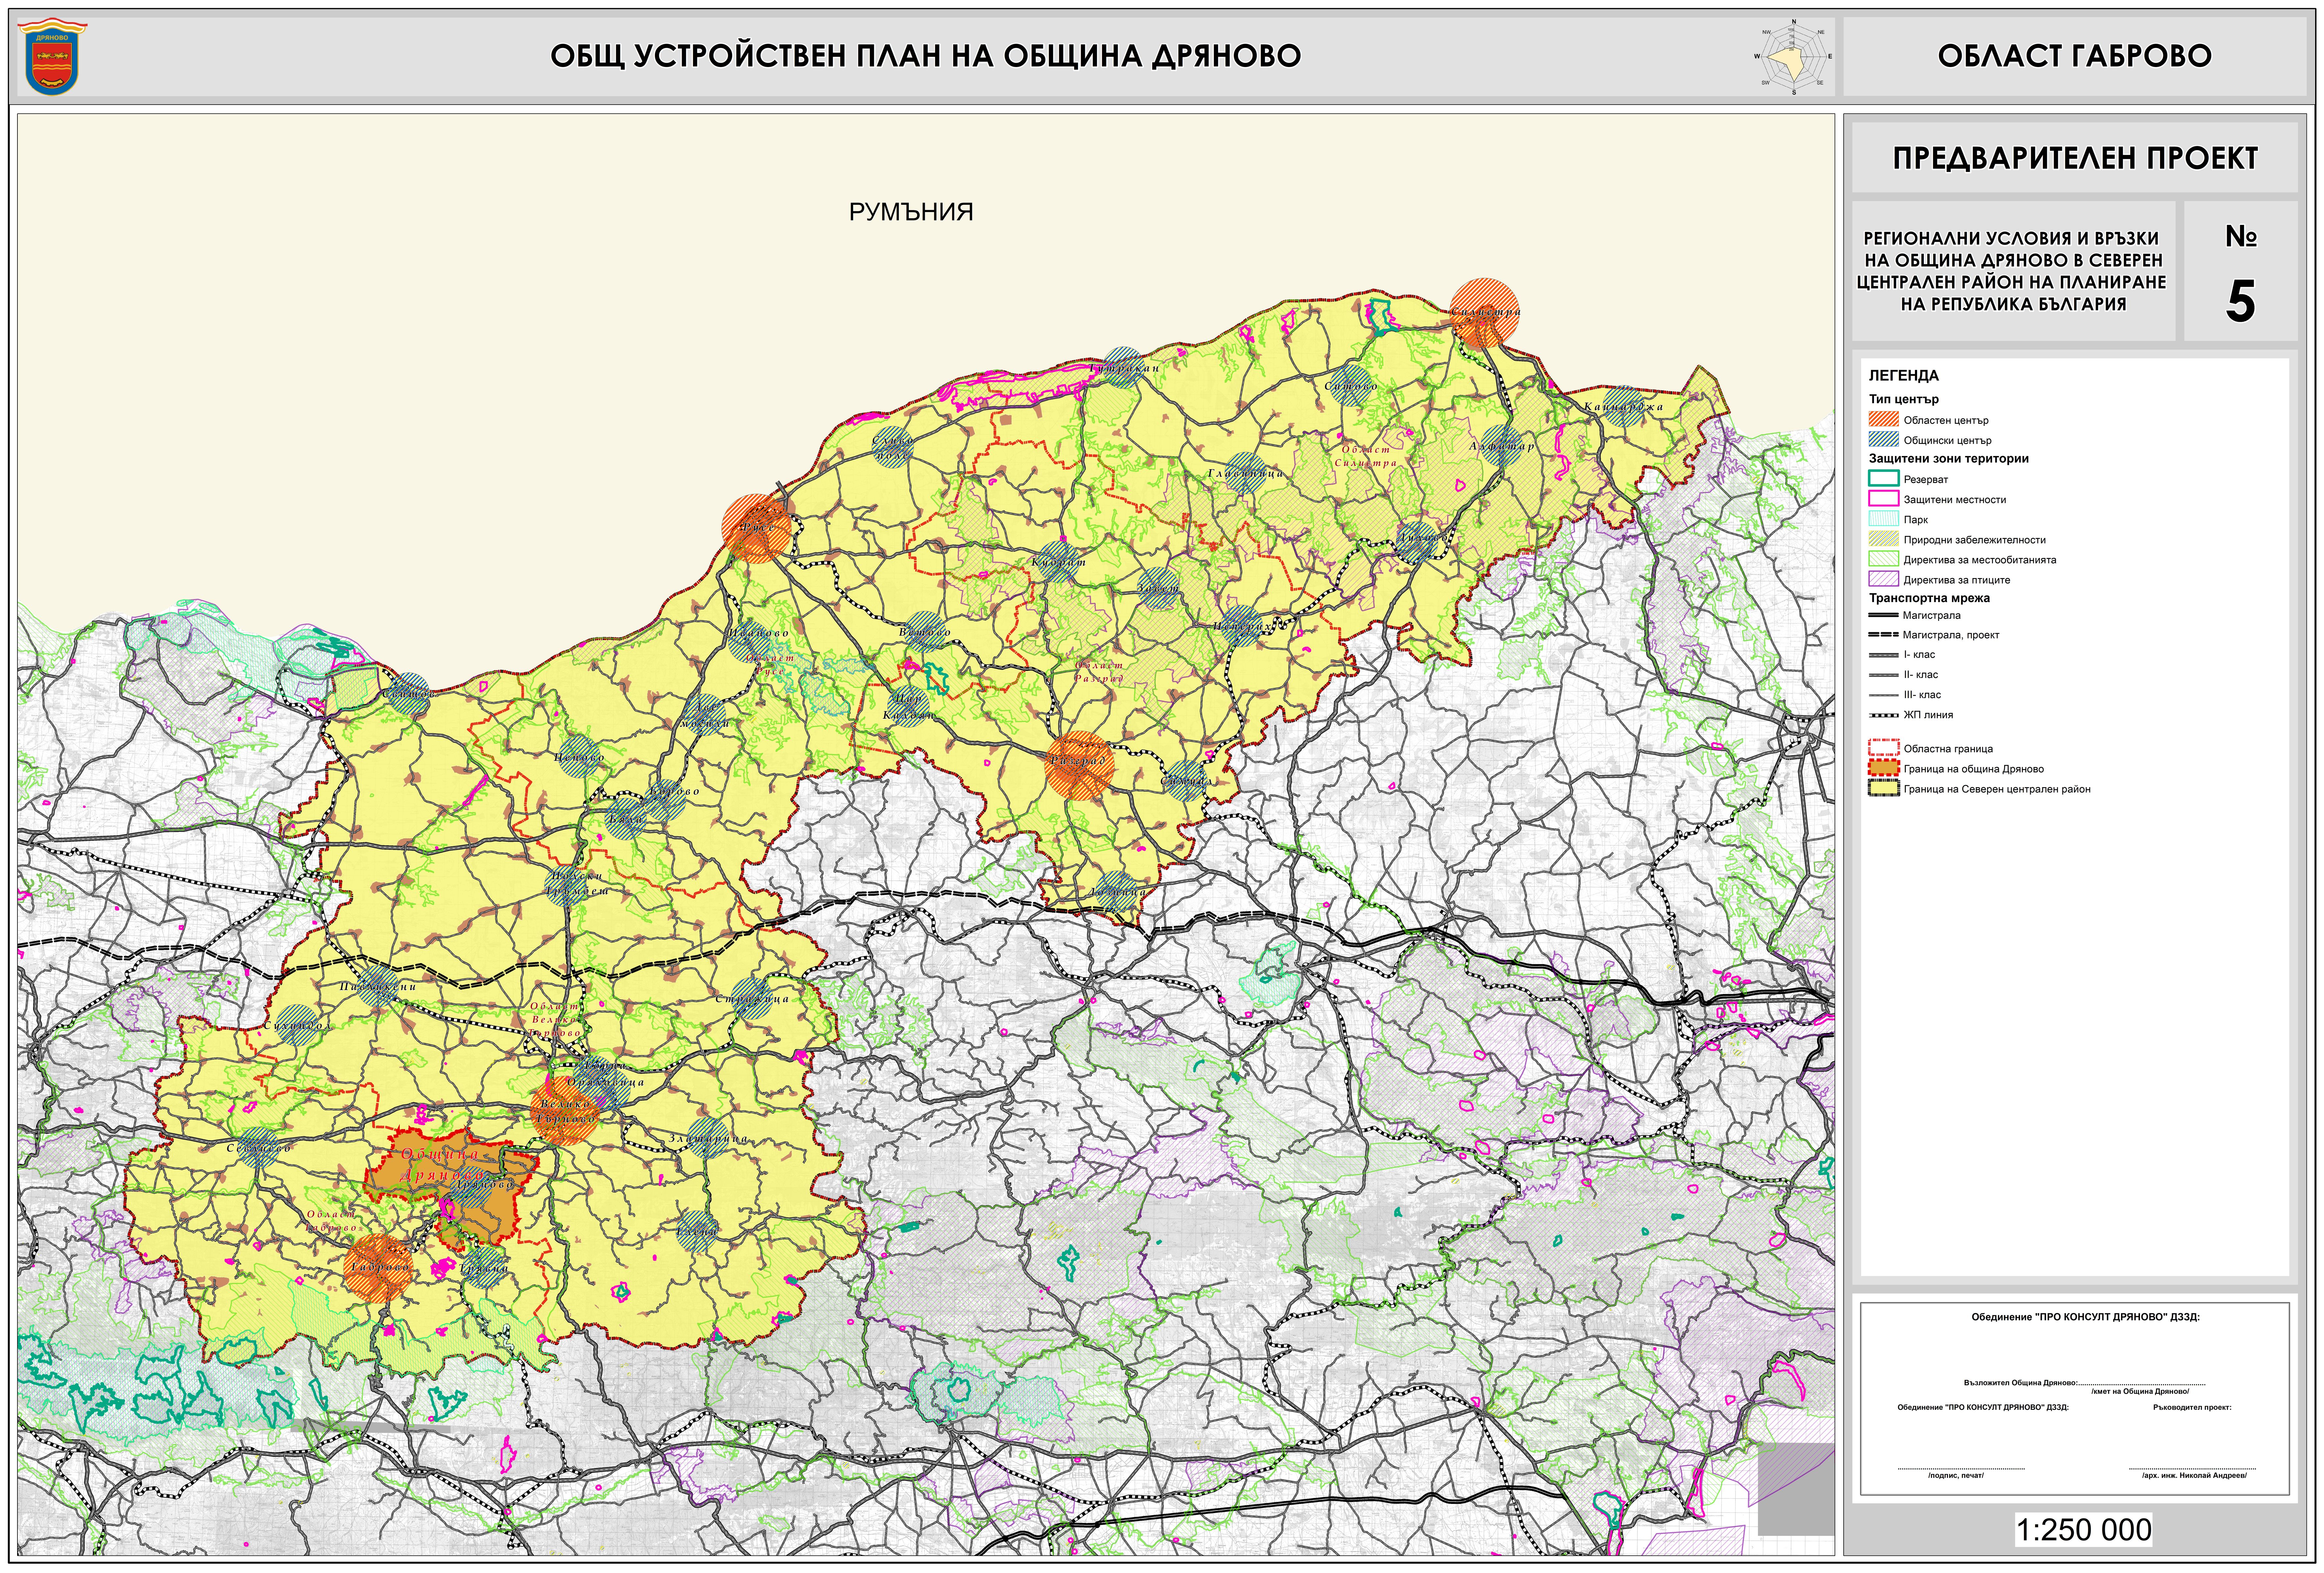The image size is (2324, 1573).
Task: Click the blue Кубрат municipal center marker
Action: (1059, 562)
